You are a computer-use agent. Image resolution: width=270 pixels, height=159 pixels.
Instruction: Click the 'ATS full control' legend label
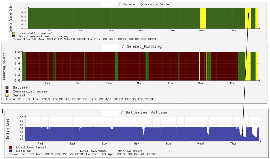pyautogui.click(x=36, y=34)
